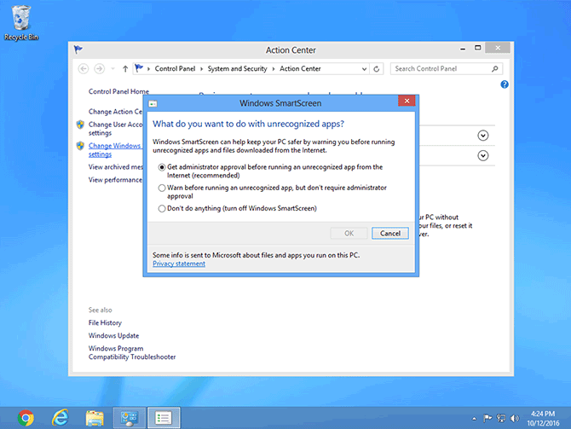Click the search magnifier icon
The height and width of the screenshot is (429, 571).
coord(494,68)
